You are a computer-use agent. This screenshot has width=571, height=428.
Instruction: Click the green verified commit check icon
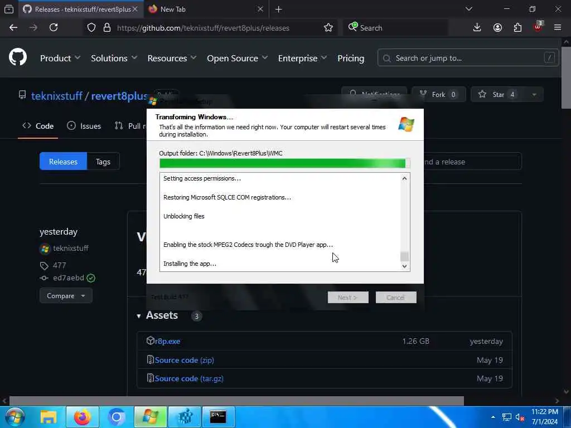click(91, 279)
